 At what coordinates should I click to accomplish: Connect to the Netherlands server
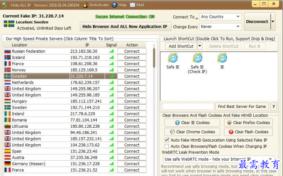point(132,82)
